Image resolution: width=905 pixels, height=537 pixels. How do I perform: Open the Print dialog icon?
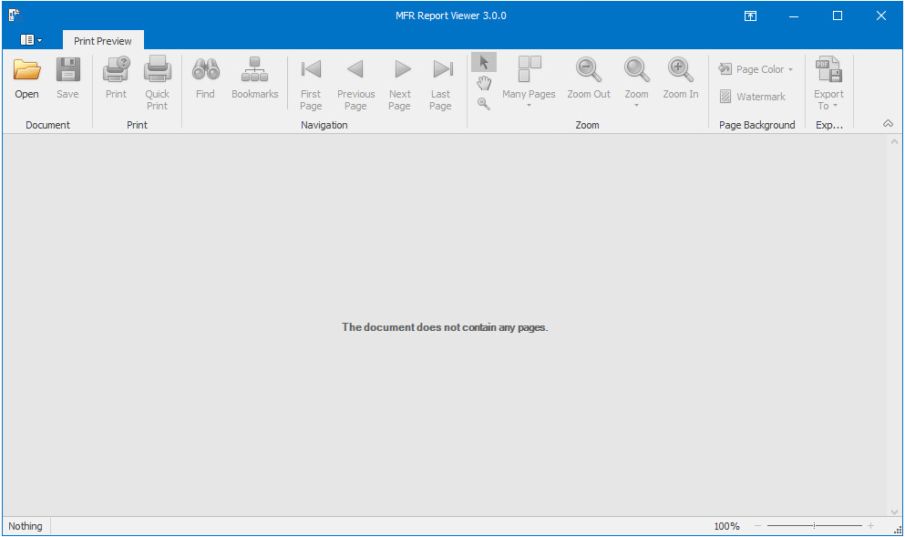pos(116,78)
